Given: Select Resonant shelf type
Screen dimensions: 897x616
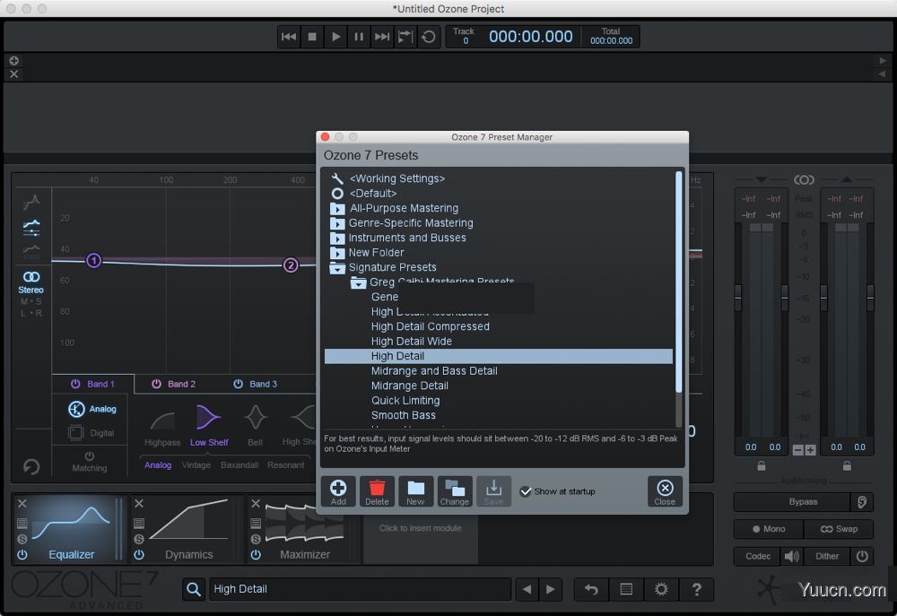Looking at the screenshot, I should pyautogui.click(x=285, y=465).
